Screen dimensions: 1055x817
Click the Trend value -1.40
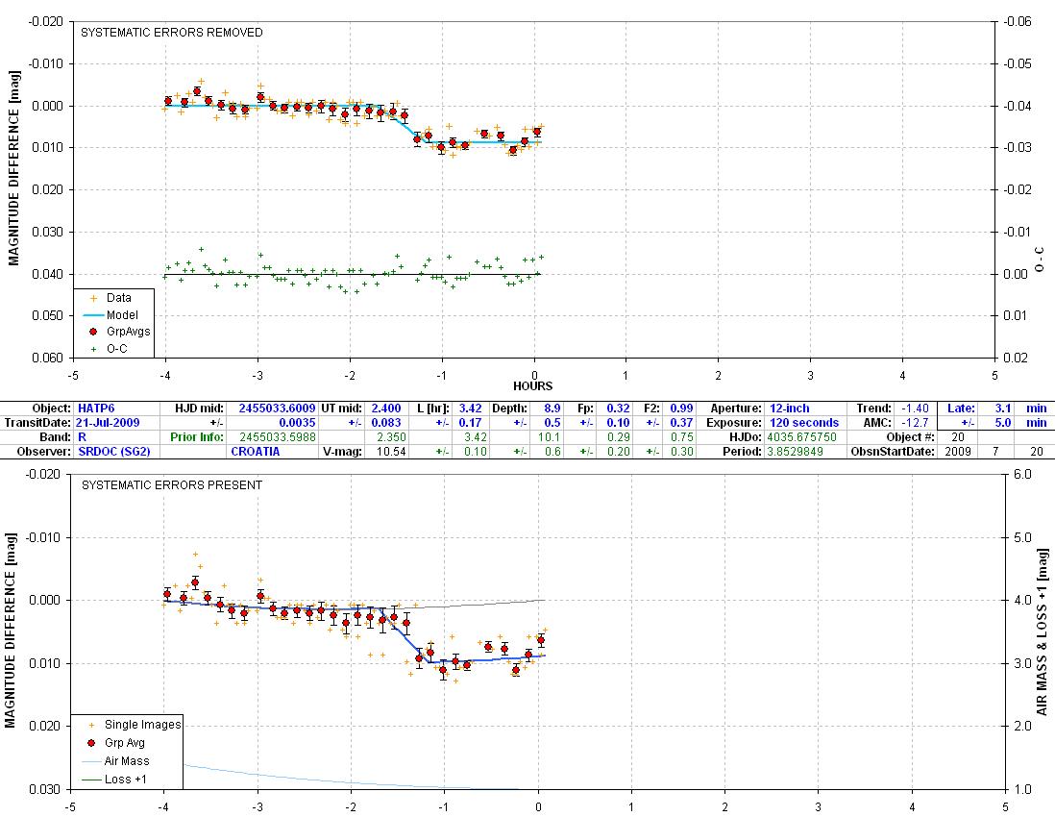(x=915, y=408)
